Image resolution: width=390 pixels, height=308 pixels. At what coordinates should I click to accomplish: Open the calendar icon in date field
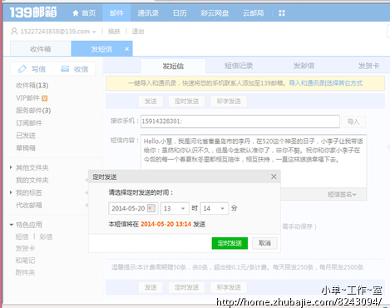[x=151, y=208]
